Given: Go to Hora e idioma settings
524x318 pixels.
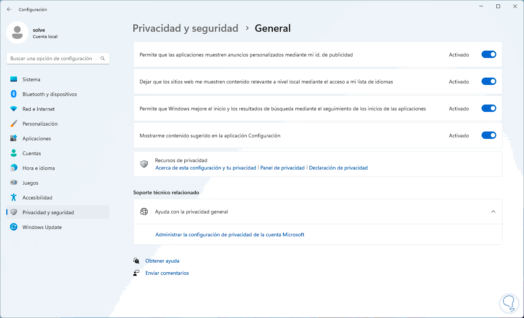Looking at the screenshot, I should pos(38,168).
